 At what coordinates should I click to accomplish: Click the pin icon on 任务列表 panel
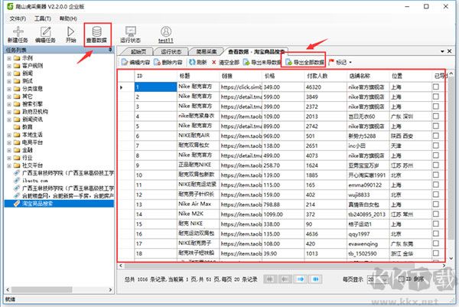point(110,50)
